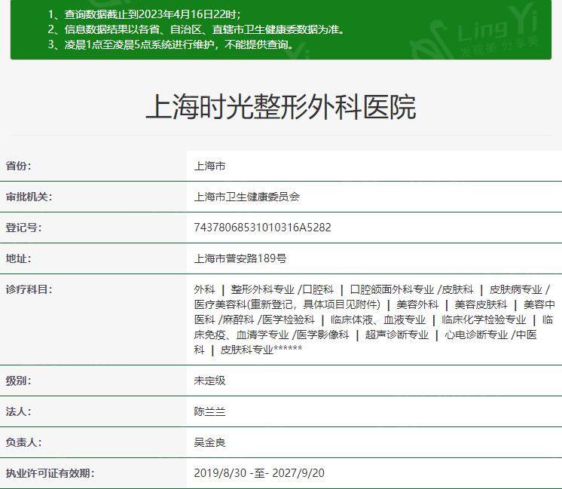
Task: Click notice line about 凌晨1点至凌晨5点系统维护
Action: tap(171, 44)
